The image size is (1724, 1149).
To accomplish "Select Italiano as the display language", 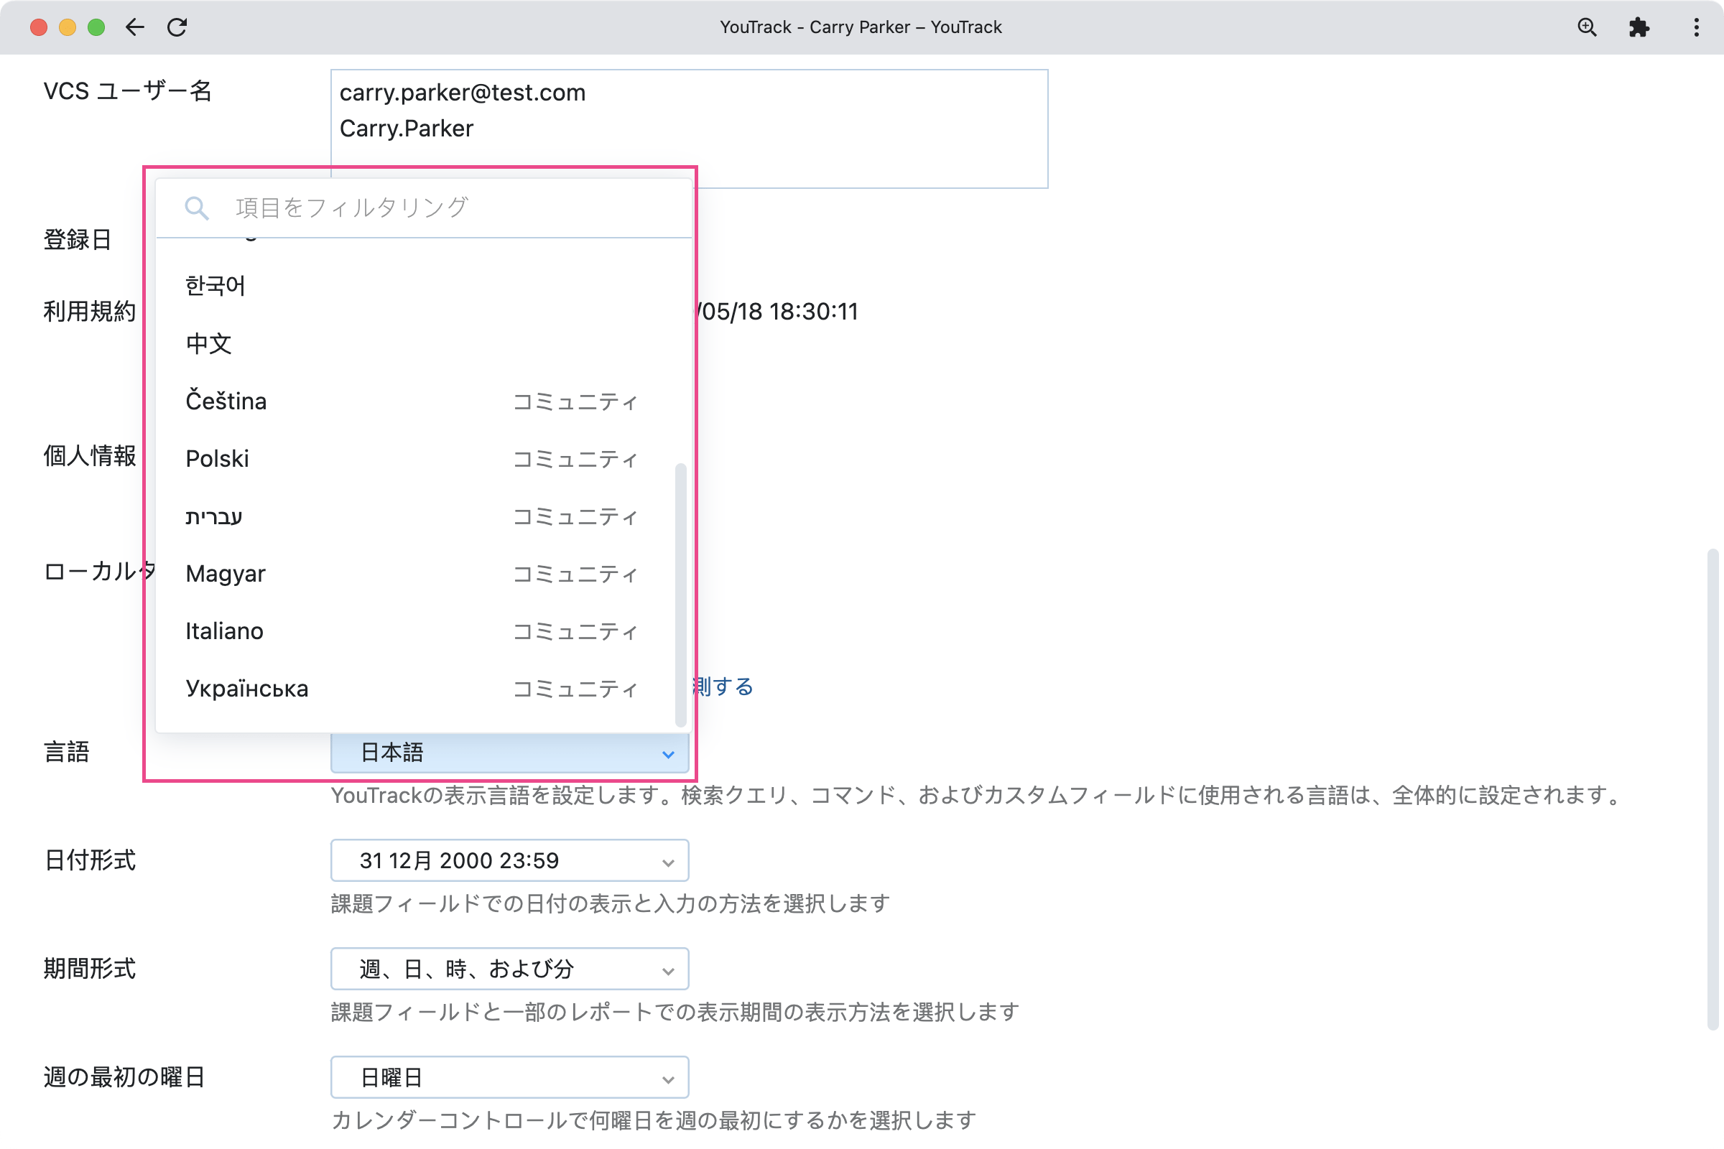I will click(x=223, y=631).
